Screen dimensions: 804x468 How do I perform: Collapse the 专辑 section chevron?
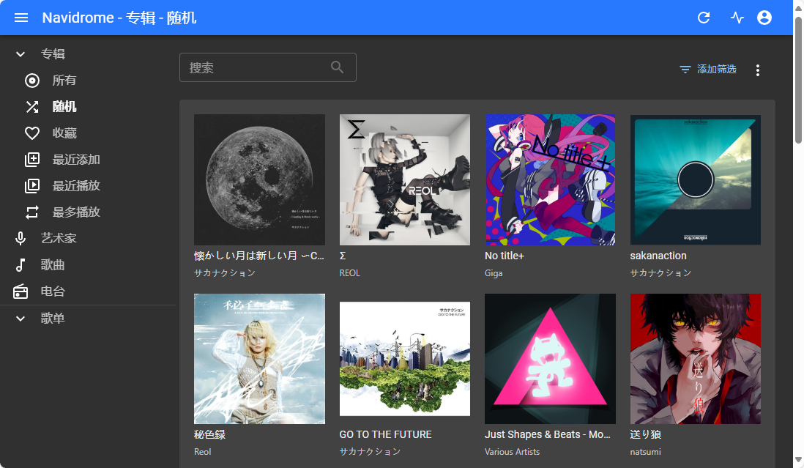point(21,53)
